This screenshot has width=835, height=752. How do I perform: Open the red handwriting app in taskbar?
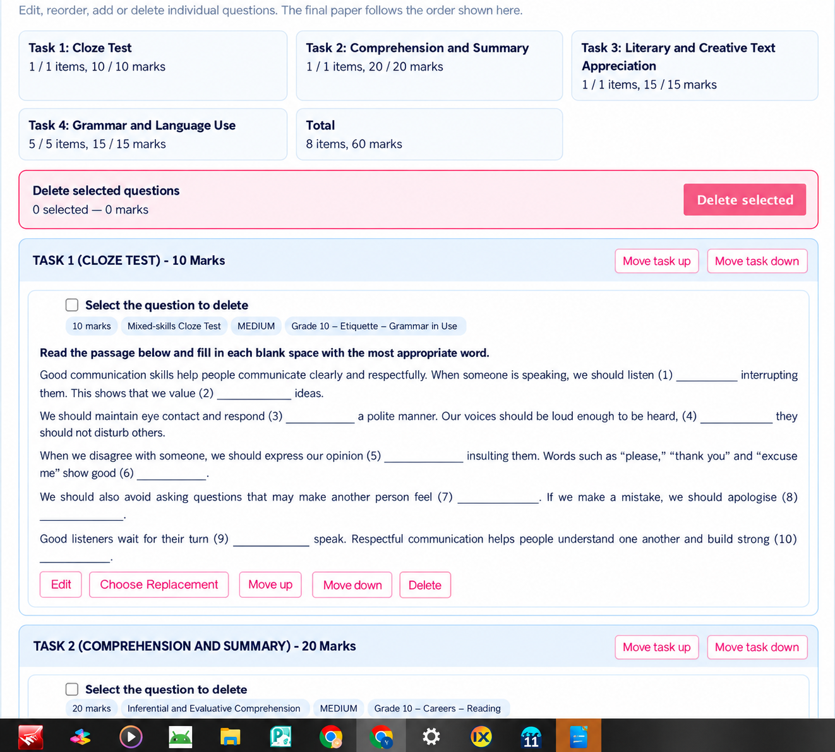(30, 737)
